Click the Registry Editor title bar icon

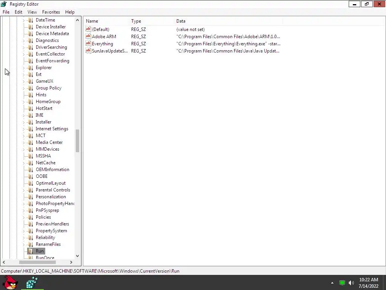pyautogui.click(x=4, y=4)
